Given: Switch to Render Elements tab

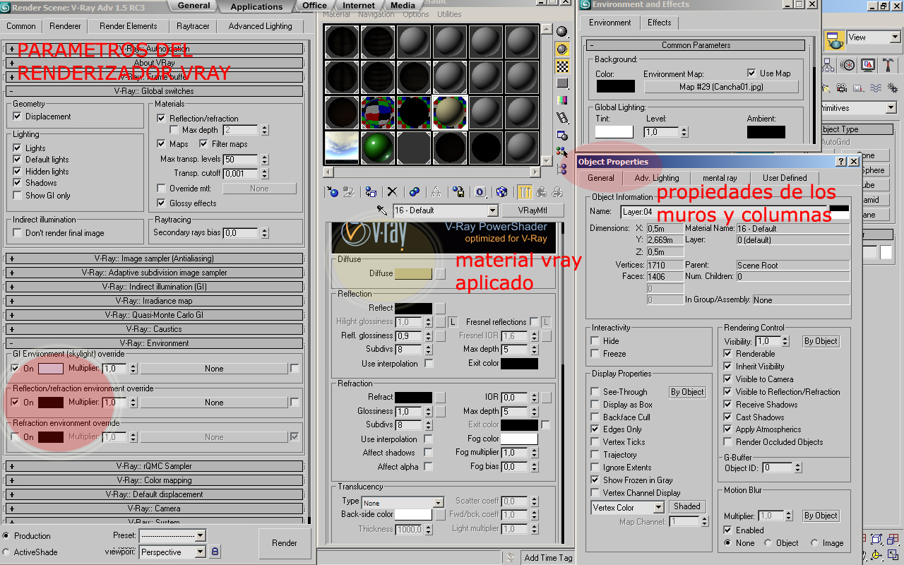Looking at the screenshot, I should tap(129, 26).
